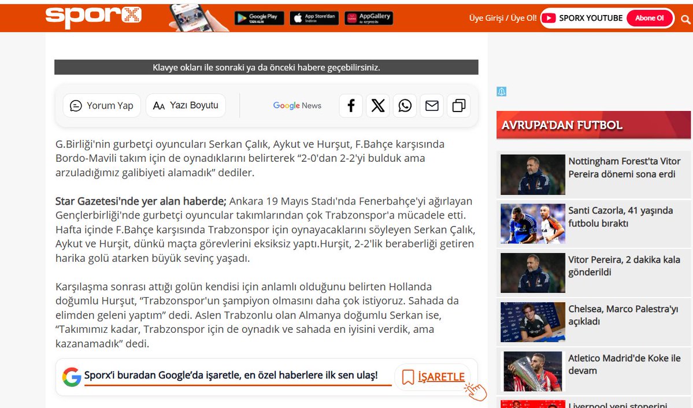Click the YouTube play icon in header
Viewport: 693px width, 408px height.
(549, 18)
